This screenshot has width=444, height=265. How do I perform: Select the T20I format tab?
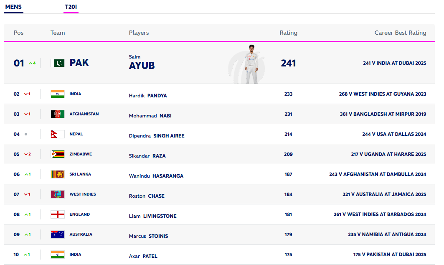71,7
